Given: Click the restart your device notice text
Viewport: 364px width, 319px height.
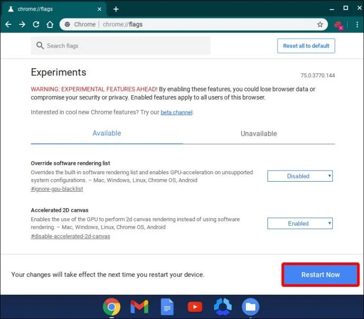Looking at the screenshot, I should (x=108, y=275).
